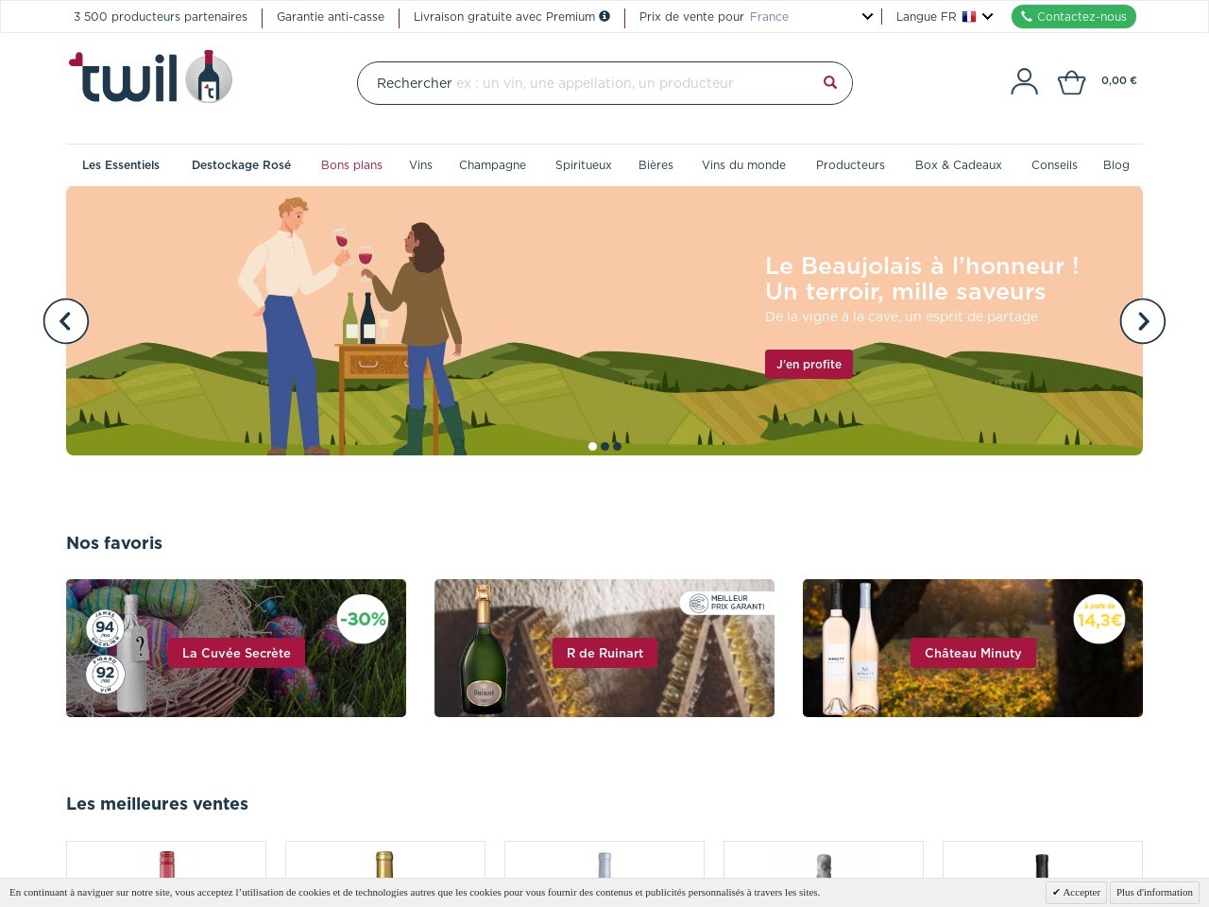This screenshot has height=907, width=1209.
Task: Select the third carousel dot
Action: point(617,446)
